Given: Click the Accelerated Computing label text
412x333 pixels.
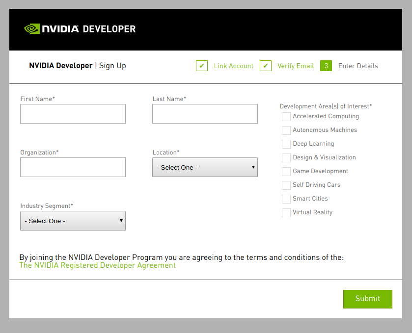Looking at the screenshot, I should (326, 116).
